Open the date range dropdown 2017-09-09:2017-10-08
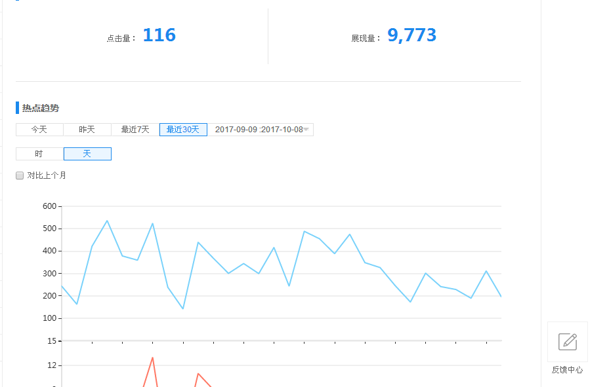The width and height of the screenshot is (609, 387). point(261,130)
